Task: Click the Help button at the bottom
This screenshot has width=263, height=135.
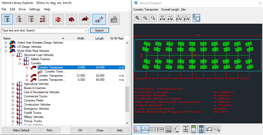Action: click(x=120, y=130)
